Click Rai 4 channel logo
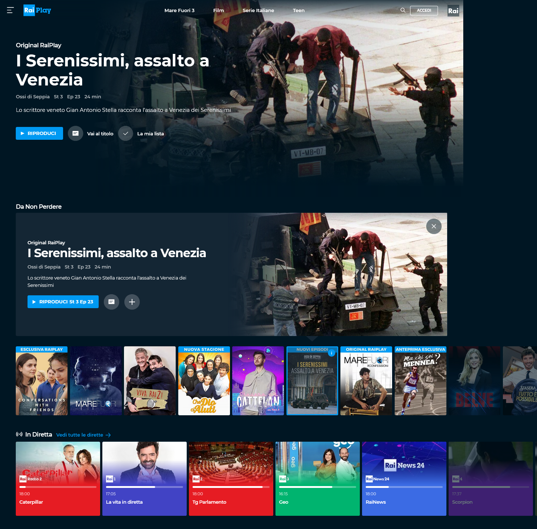 (457, 479)
